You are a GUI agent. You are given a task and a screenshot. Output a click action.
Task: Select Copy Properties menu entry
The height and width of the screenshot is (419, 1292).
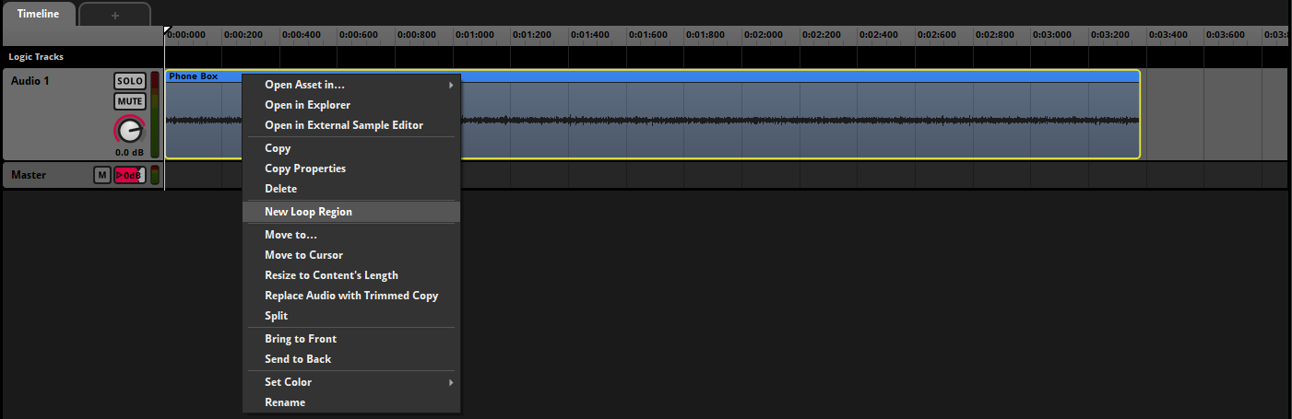click(350, 169)
